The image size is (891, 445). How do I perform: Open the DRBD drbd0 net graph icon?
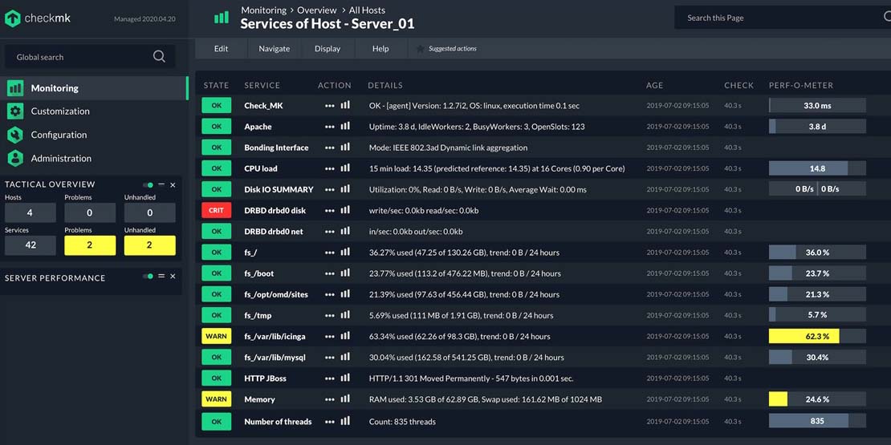coord(345,231)
